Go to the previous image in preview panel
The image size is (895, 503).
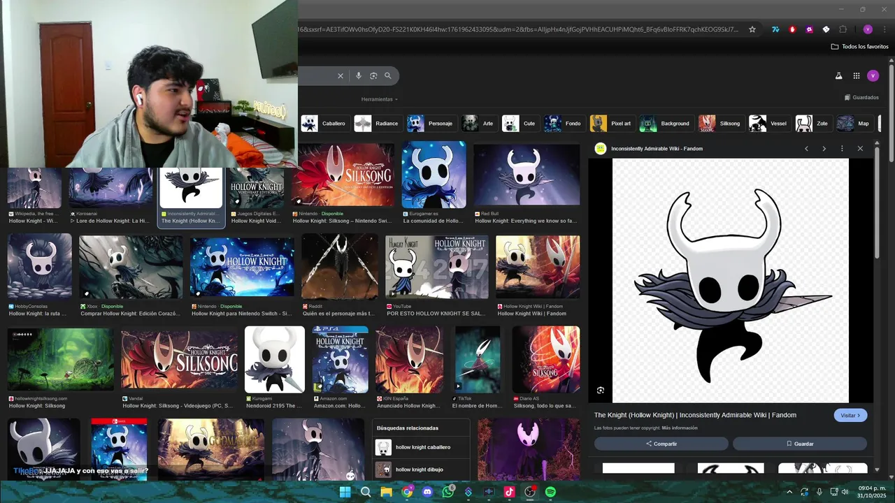click(806, 148)
